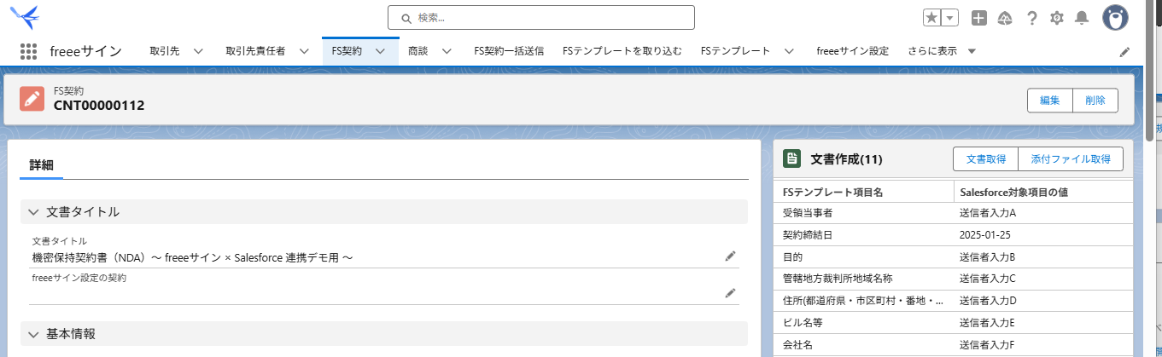Image resolution: width=1162 pixels, height=357 pixels.
Task: Open the FSテンプレートを取り込む tab
Action: point(622,51)
